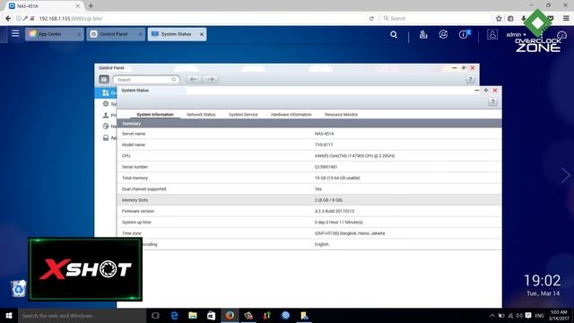Click the QTS desktop search magnifier icon

point(394,34)
